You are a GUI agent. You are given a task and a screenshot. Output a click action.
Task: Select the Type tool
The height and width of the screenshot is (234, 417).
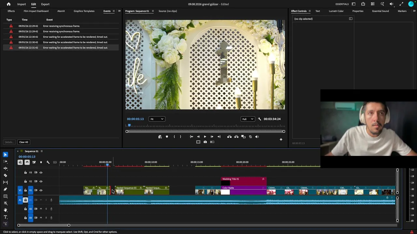tap(5, 217)
